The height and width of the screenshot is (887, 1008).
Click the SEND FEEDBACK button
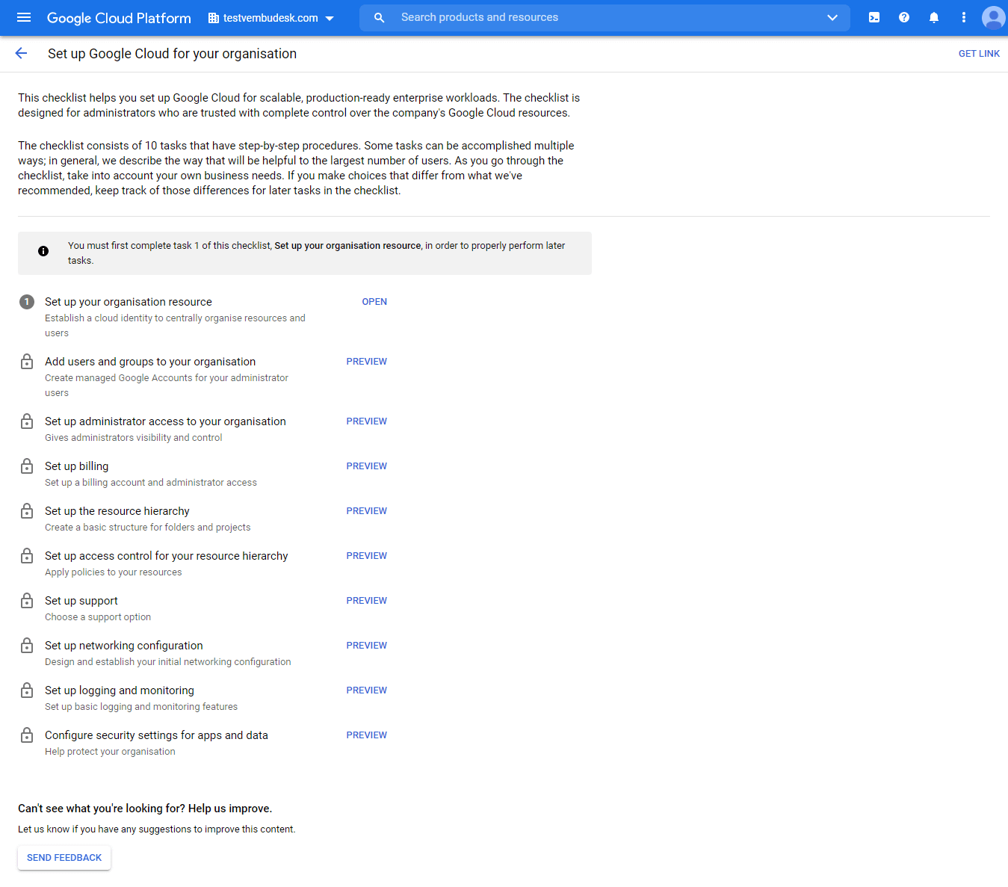pyautogui.click(x=64, y=858)
